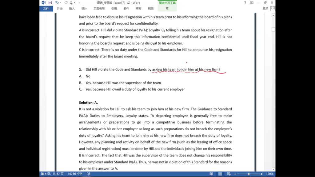Viewport: 315px width, 177px height.
Task: Click the user account avatar icon
Action: (273, 8)
